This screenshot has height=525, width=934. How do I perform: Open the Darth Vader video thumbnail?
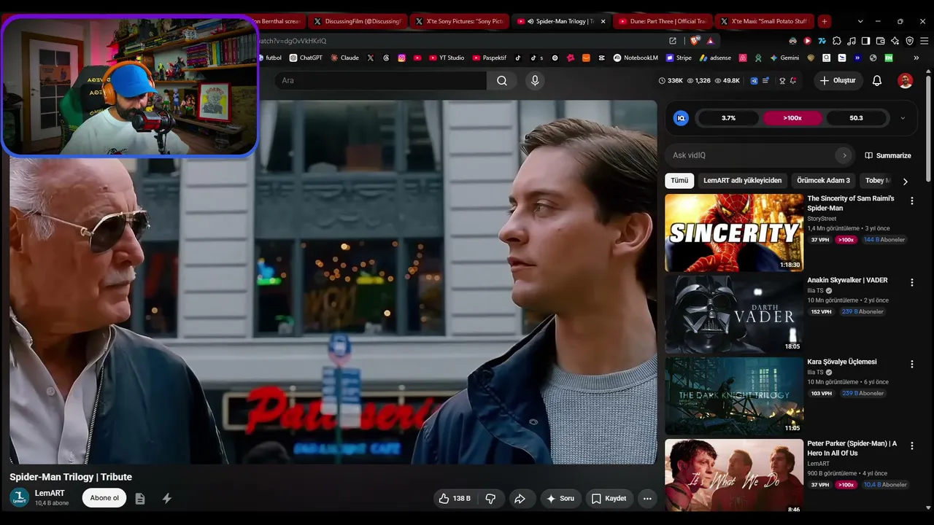pyautogui.click(x=734, y=314)
